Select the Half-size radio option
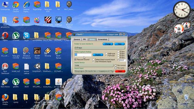Image resolution: width=194 pixels, height=109 pixels. (x=106, y=54)
